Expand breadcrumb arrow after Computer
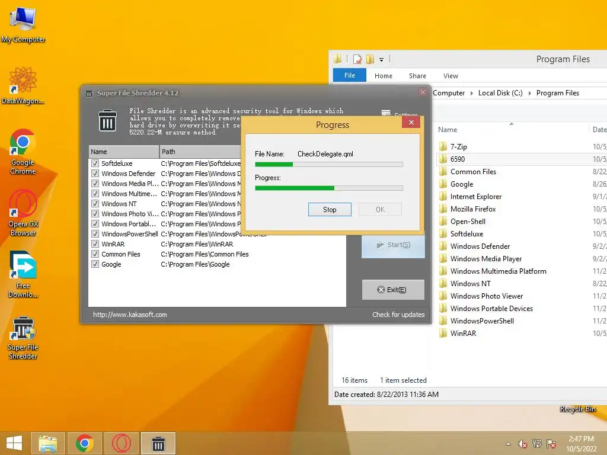The image size is (607, 455). (x=471, y=93)
